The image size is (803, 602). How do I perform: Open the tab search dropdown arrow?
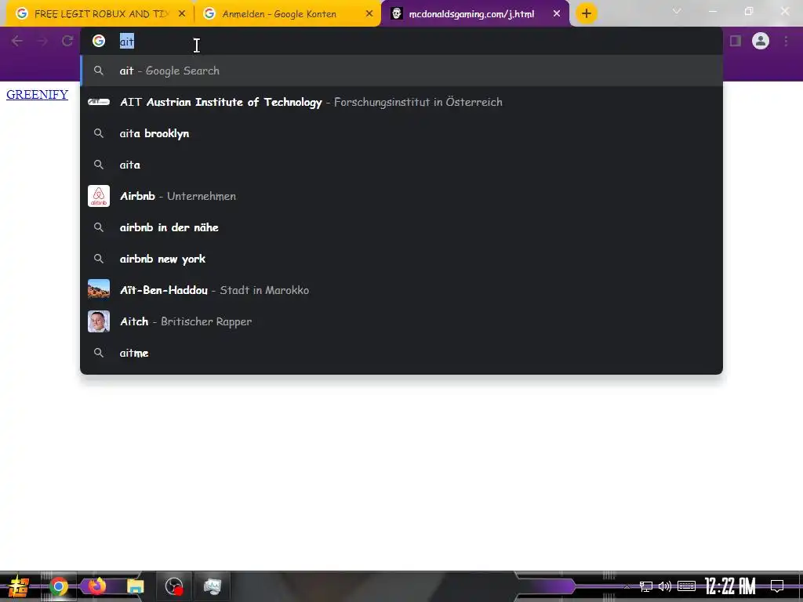tap(677, 11)
